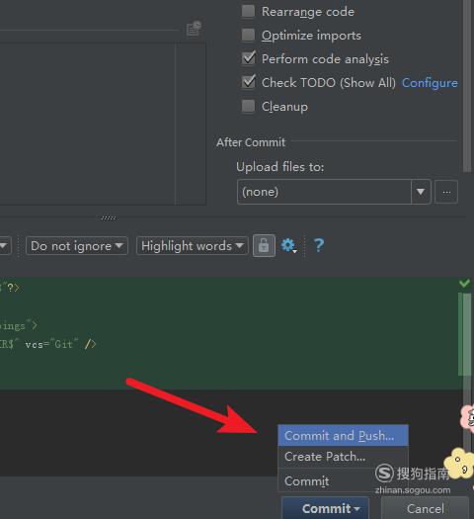Open the Upload files to (none) dropdown
474x519 pixels.
point(334,192)
